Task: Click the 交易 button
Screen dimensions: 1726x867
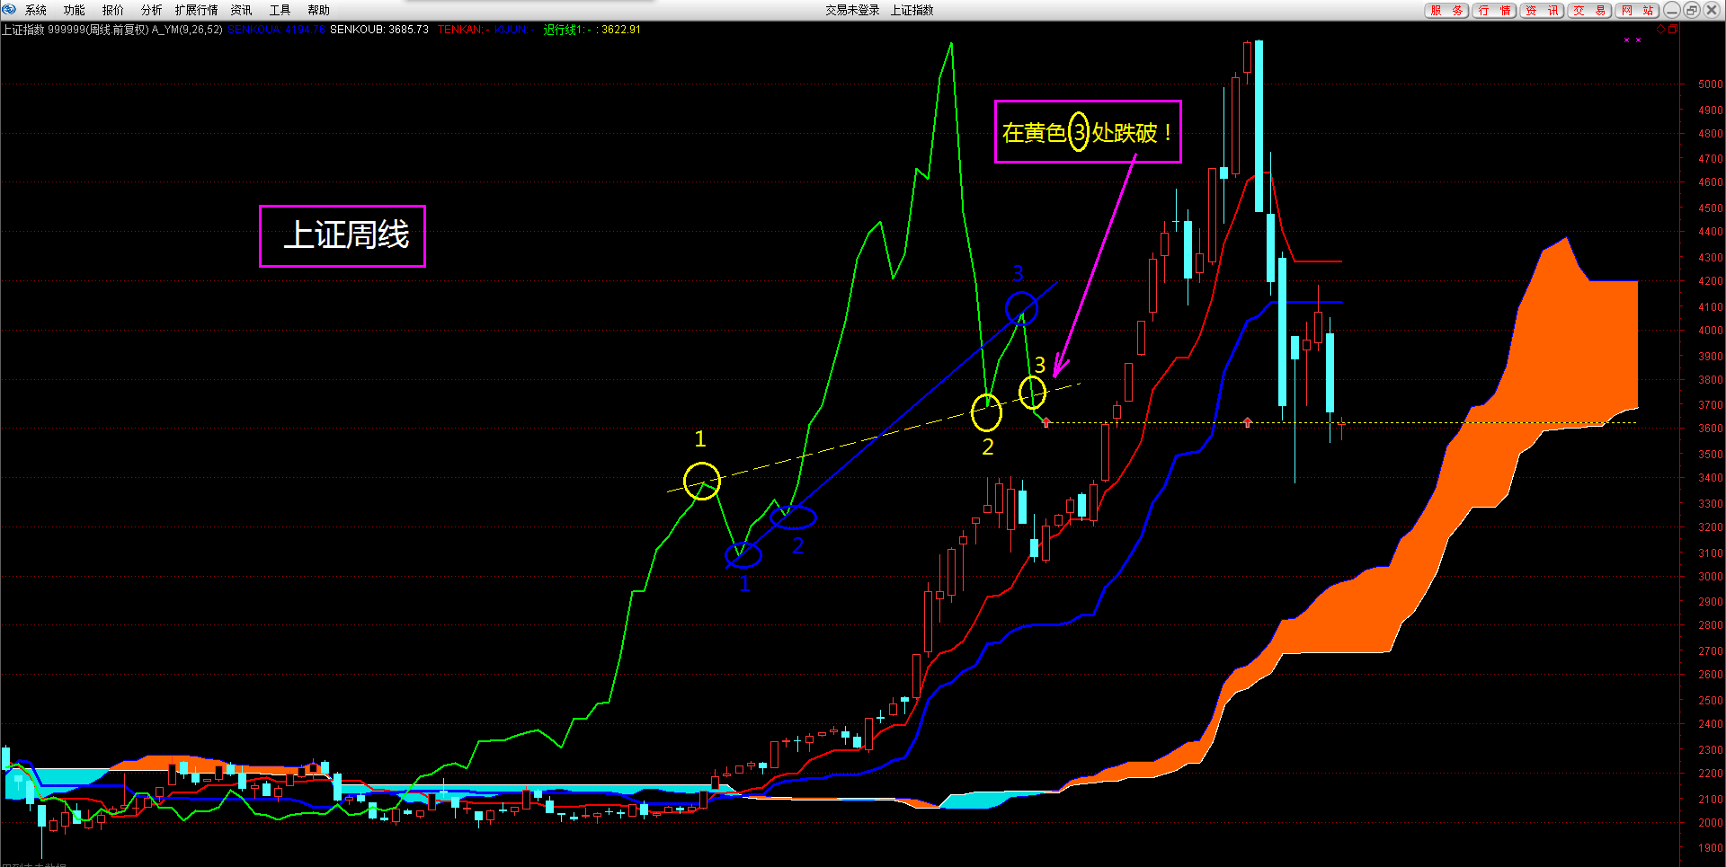Action: 1590,10
